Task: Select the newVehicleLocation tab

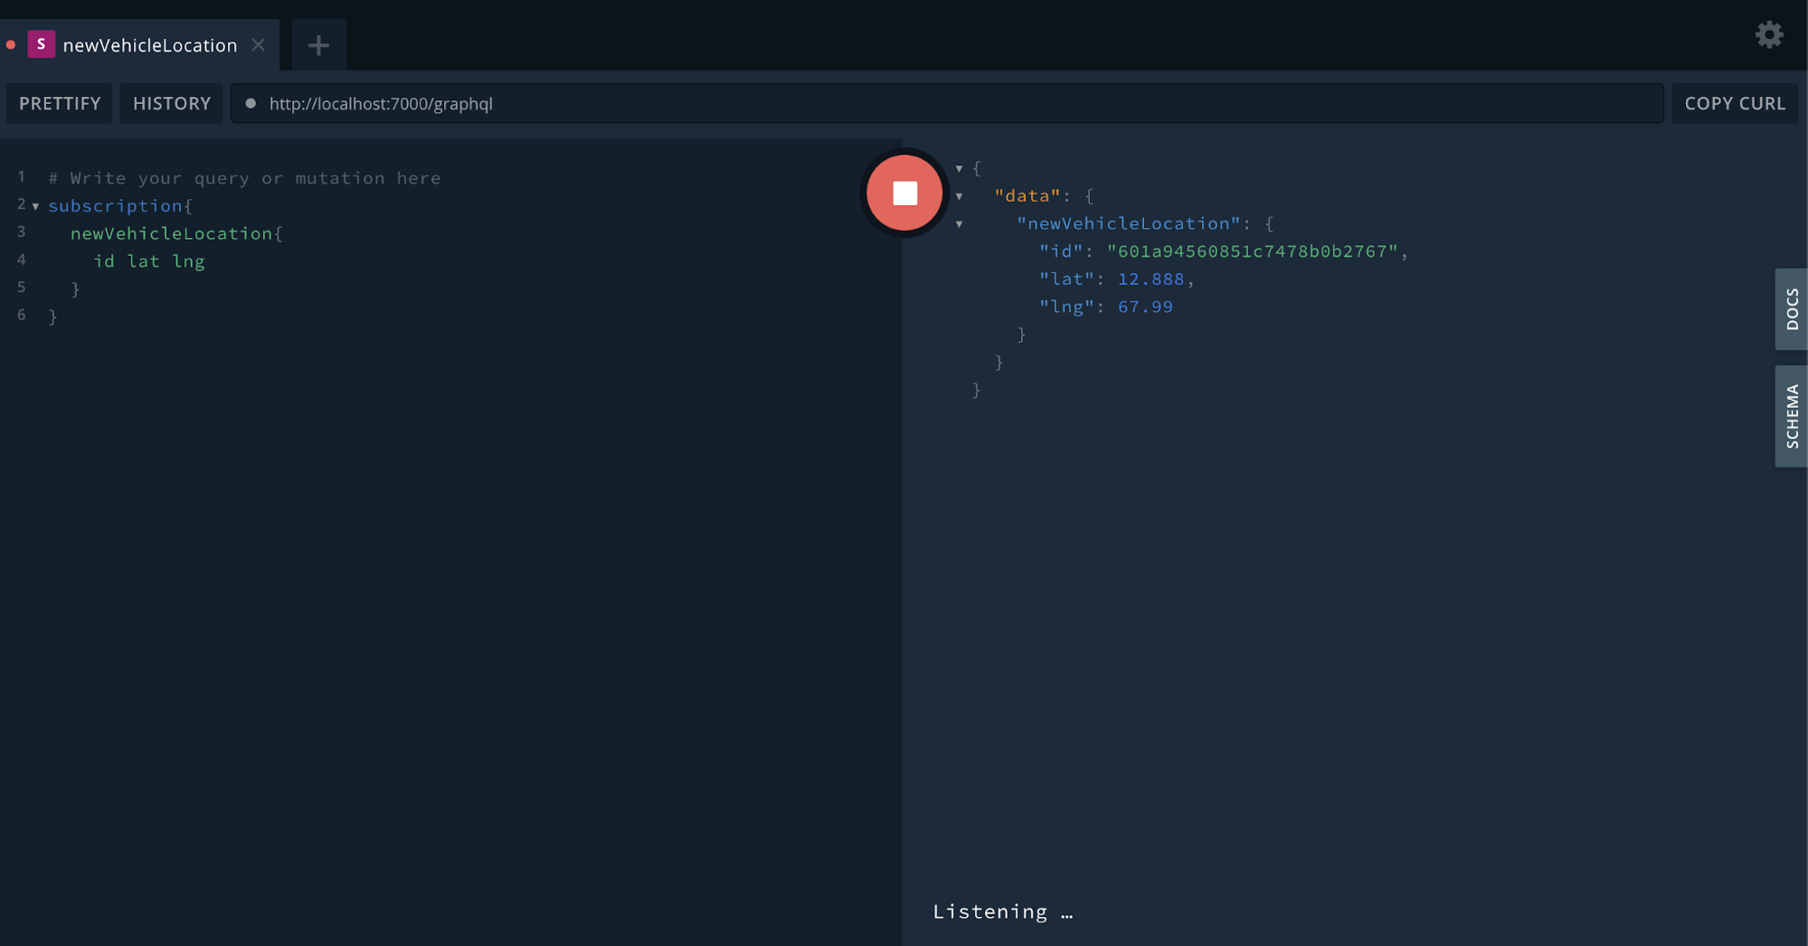Action: [149, 43]
